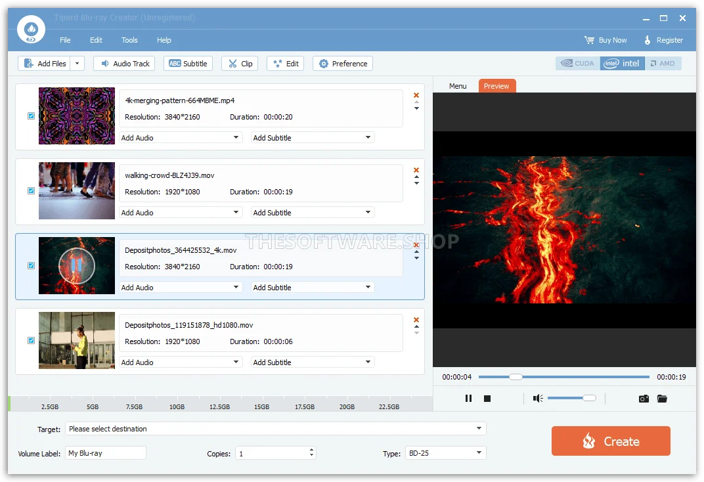Switch to the Preview tab

[496, 86]
